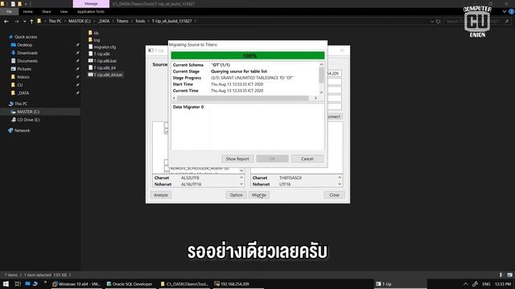Screen dimensions: 515x289
Task: Switch to the Windows 10 x64 VM taskbar item
Action: point(76,284)
